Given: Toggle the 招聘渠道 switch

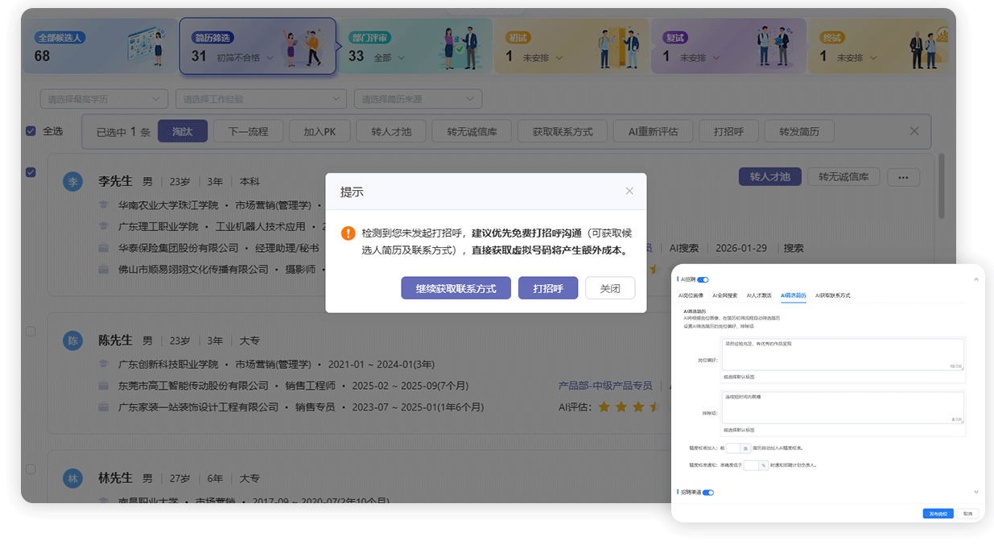Looking at the screenshot, I should pyautogui.click(x=708, y=492).
